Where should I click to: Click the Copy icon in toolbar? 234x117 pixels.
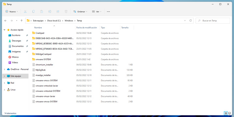click(x=33, y=11)
